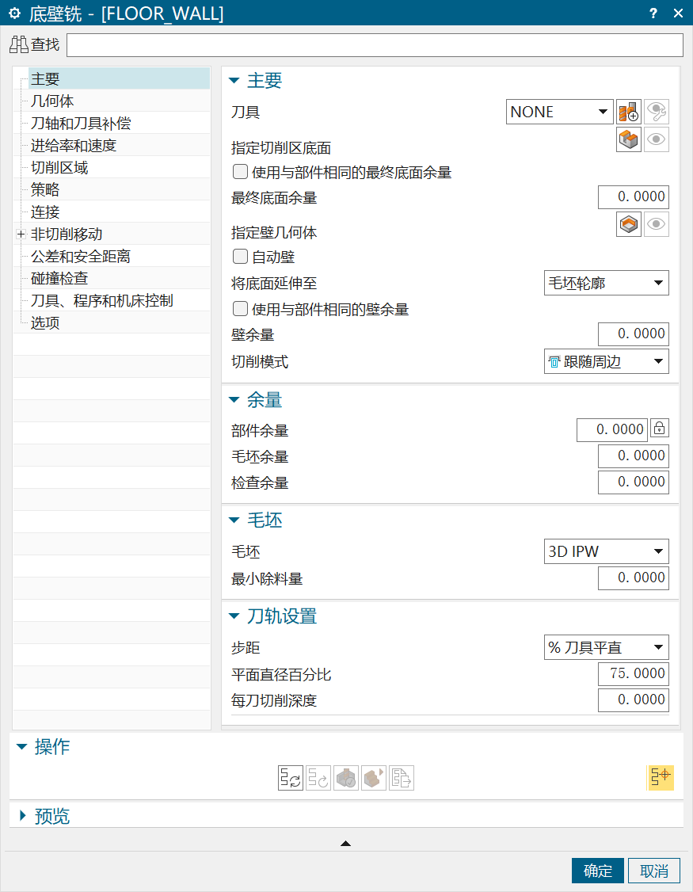Click the lock icon beside 部件余量
The width and height of the screenshot is (693, 892).
tap(659, 429)
